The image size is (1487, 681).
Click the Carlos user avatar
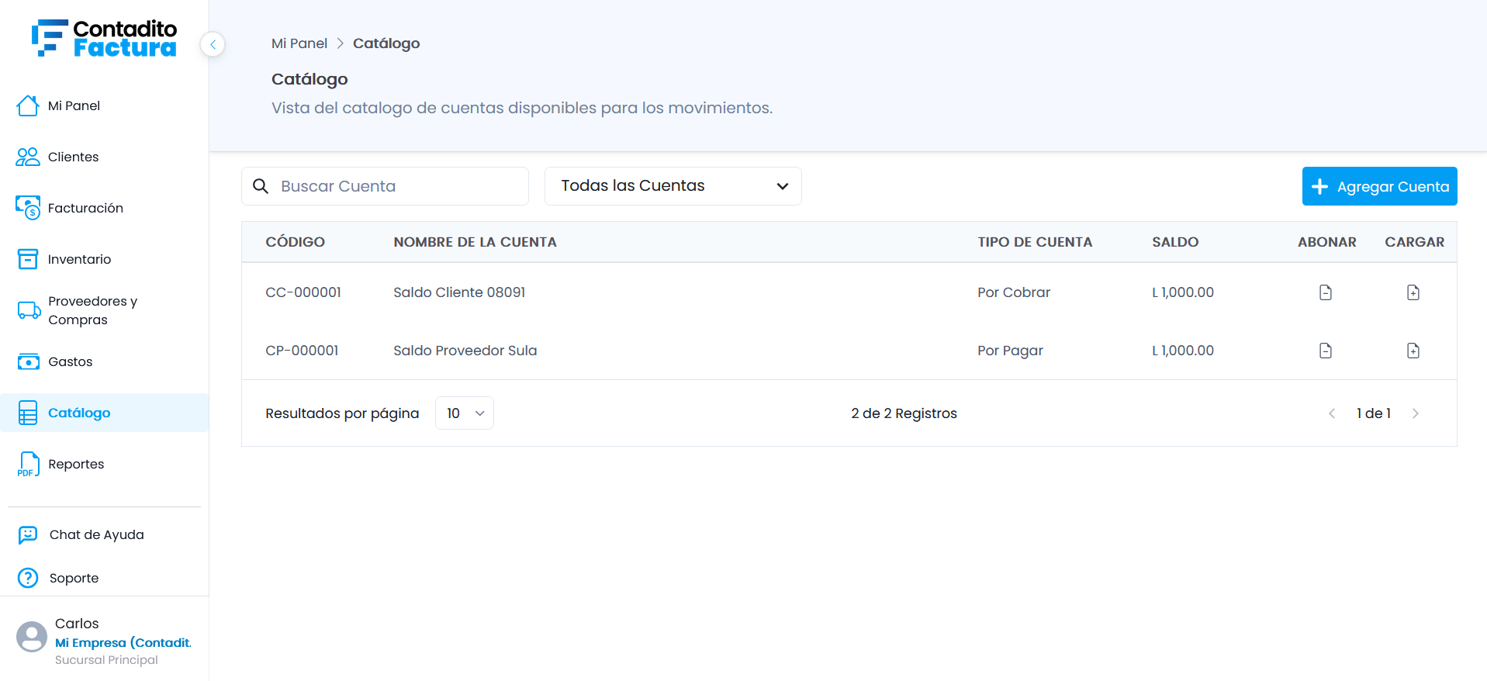[32, 637]
